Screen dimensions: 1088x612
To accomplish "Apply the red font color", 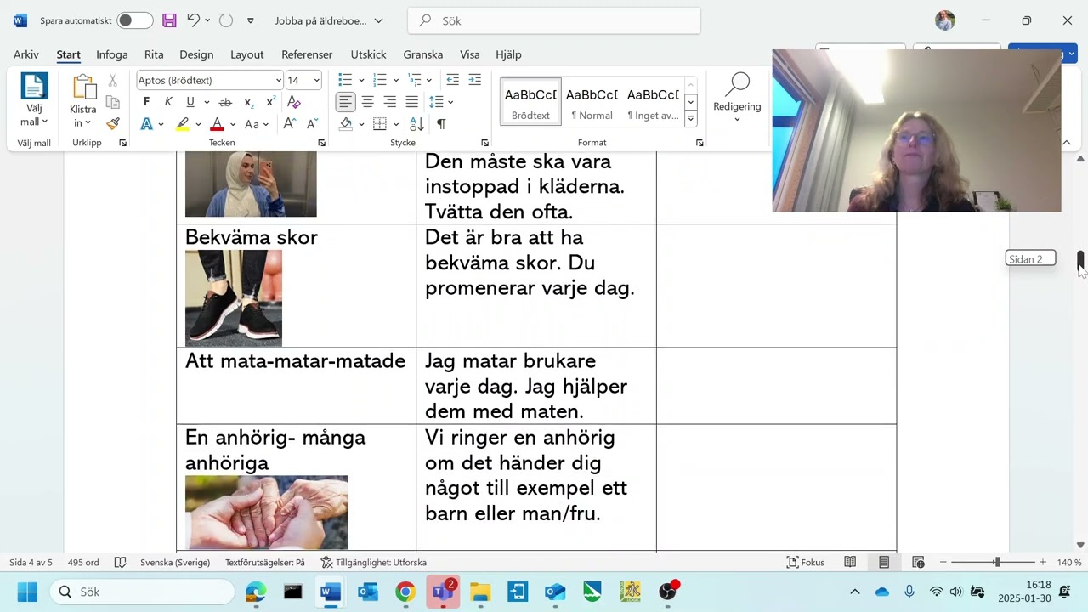I will [x=217, y=124].
